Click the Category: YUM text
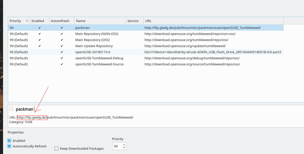This screenshot has height=154, width=304. (x=21, y=122)
